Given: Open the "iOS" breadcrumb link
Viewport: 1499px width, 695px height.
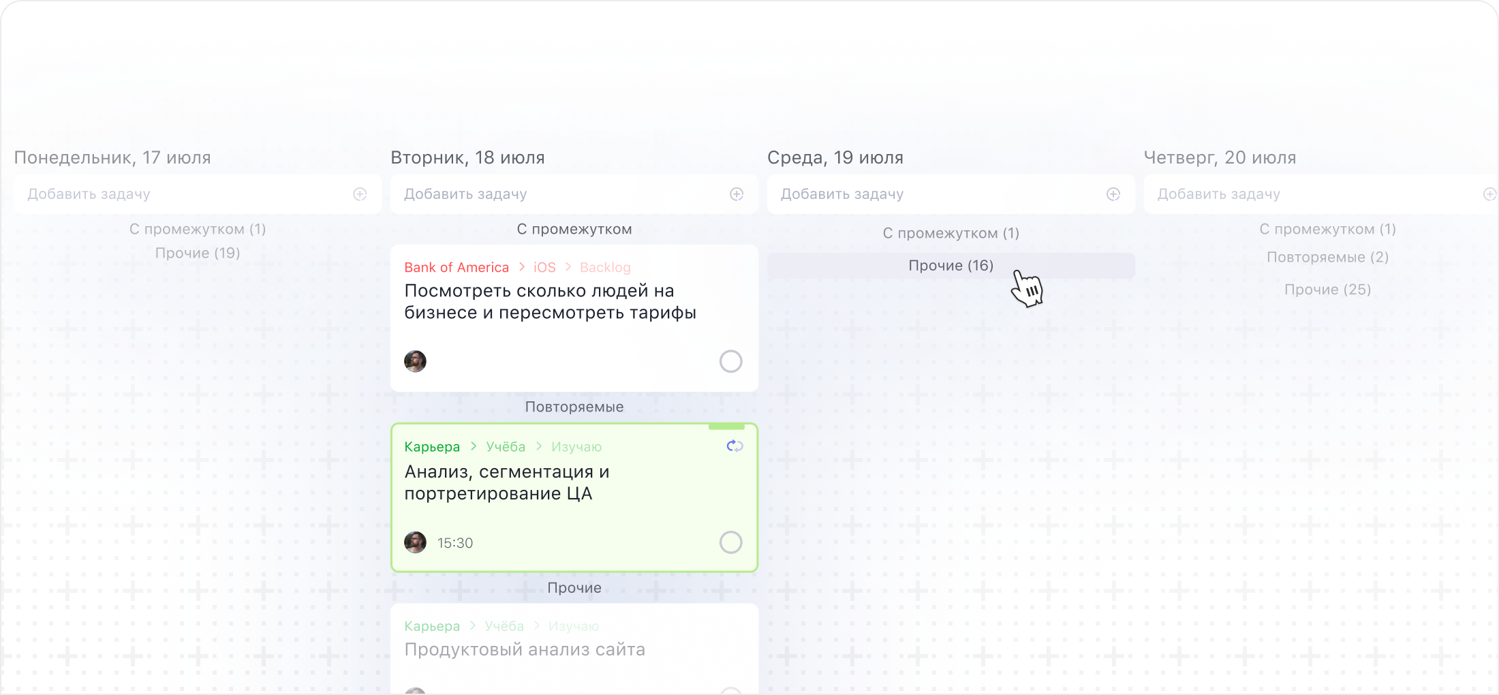Looking at the screenshot, I should [x=544, y=268].
